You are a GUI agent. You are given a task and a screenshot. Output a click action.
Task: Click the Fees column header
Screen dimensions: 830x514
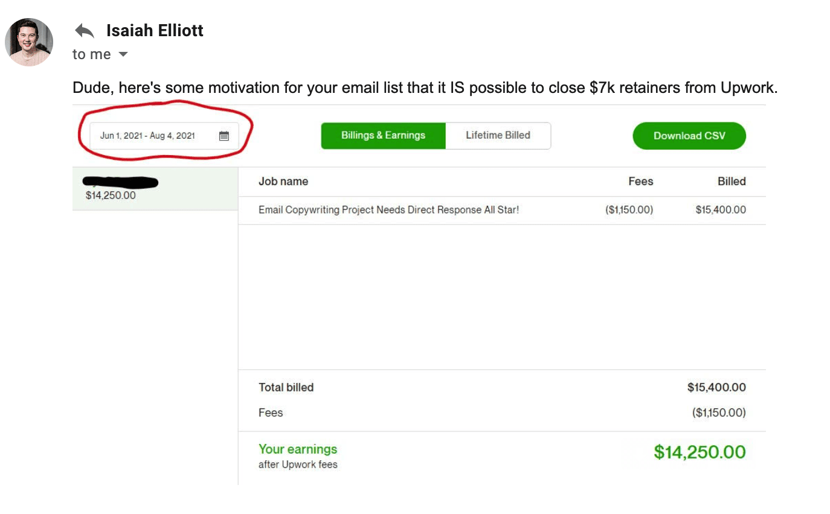640,181
